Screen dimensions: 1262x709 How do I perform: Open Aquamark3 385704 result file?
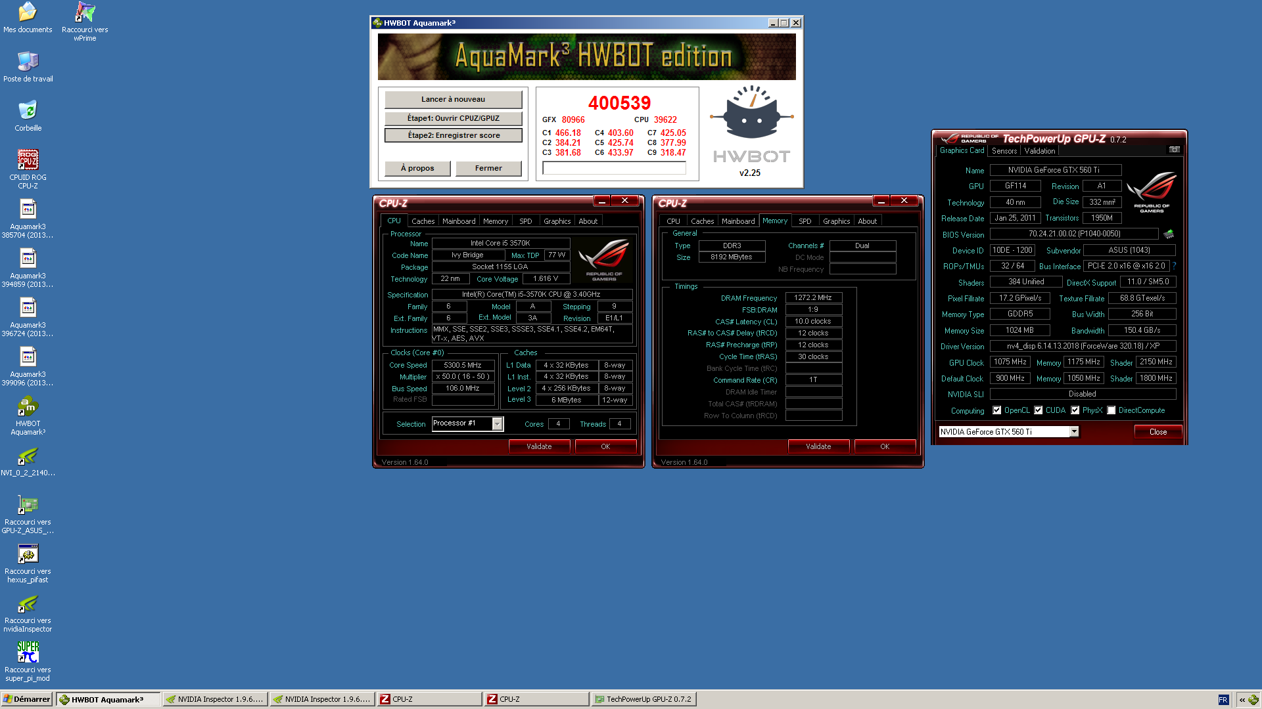tap(28, 219)
